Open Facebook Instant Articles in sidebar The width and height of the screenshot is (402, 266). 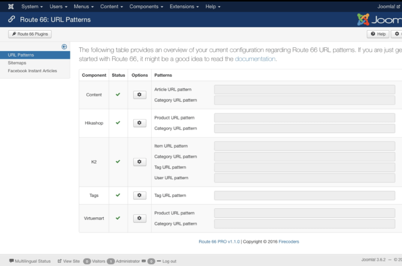pos(32,71)
